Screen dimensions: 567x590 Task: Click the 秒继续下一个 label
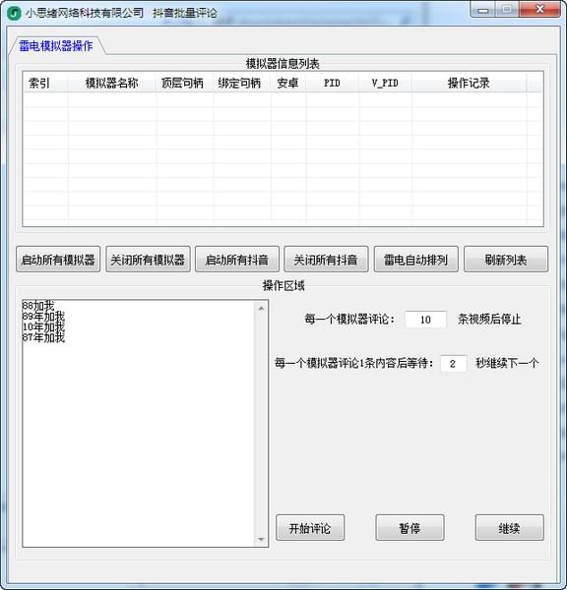pos(507,363)
